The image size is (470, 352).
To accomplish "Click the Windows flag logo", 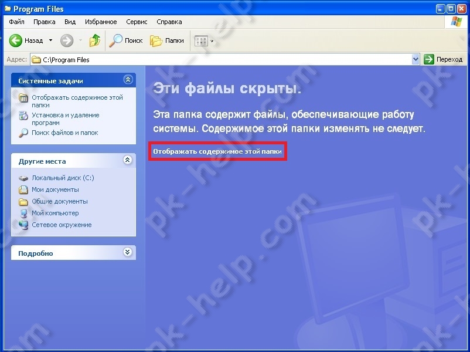I will pos(456,22).
